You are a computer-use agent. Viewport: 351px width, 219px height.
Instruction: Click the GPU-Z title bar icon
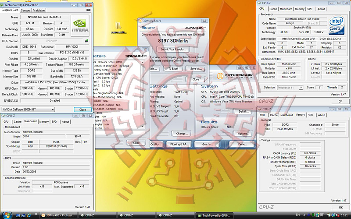pyautogui.click(x=2, y=5)
